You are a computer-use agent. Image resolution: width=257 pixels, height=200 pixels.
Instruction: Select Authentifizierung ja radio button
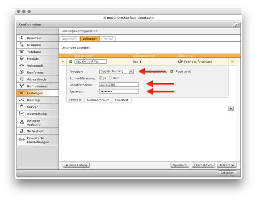click(x=101, y=78)
